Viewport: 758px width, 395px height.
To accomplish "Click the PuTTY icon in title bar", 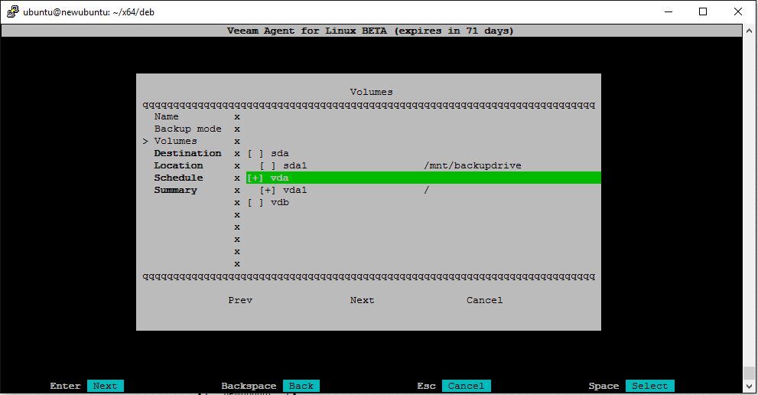I will tap(12, 11).
